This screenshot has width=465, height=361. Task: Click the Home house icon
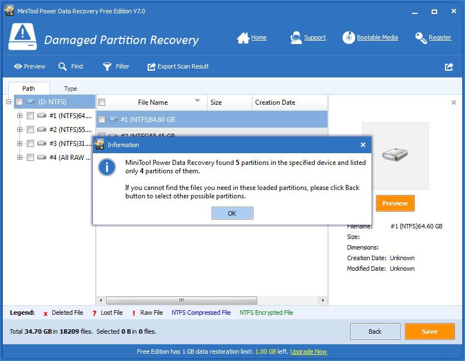[x=243, y=38]
